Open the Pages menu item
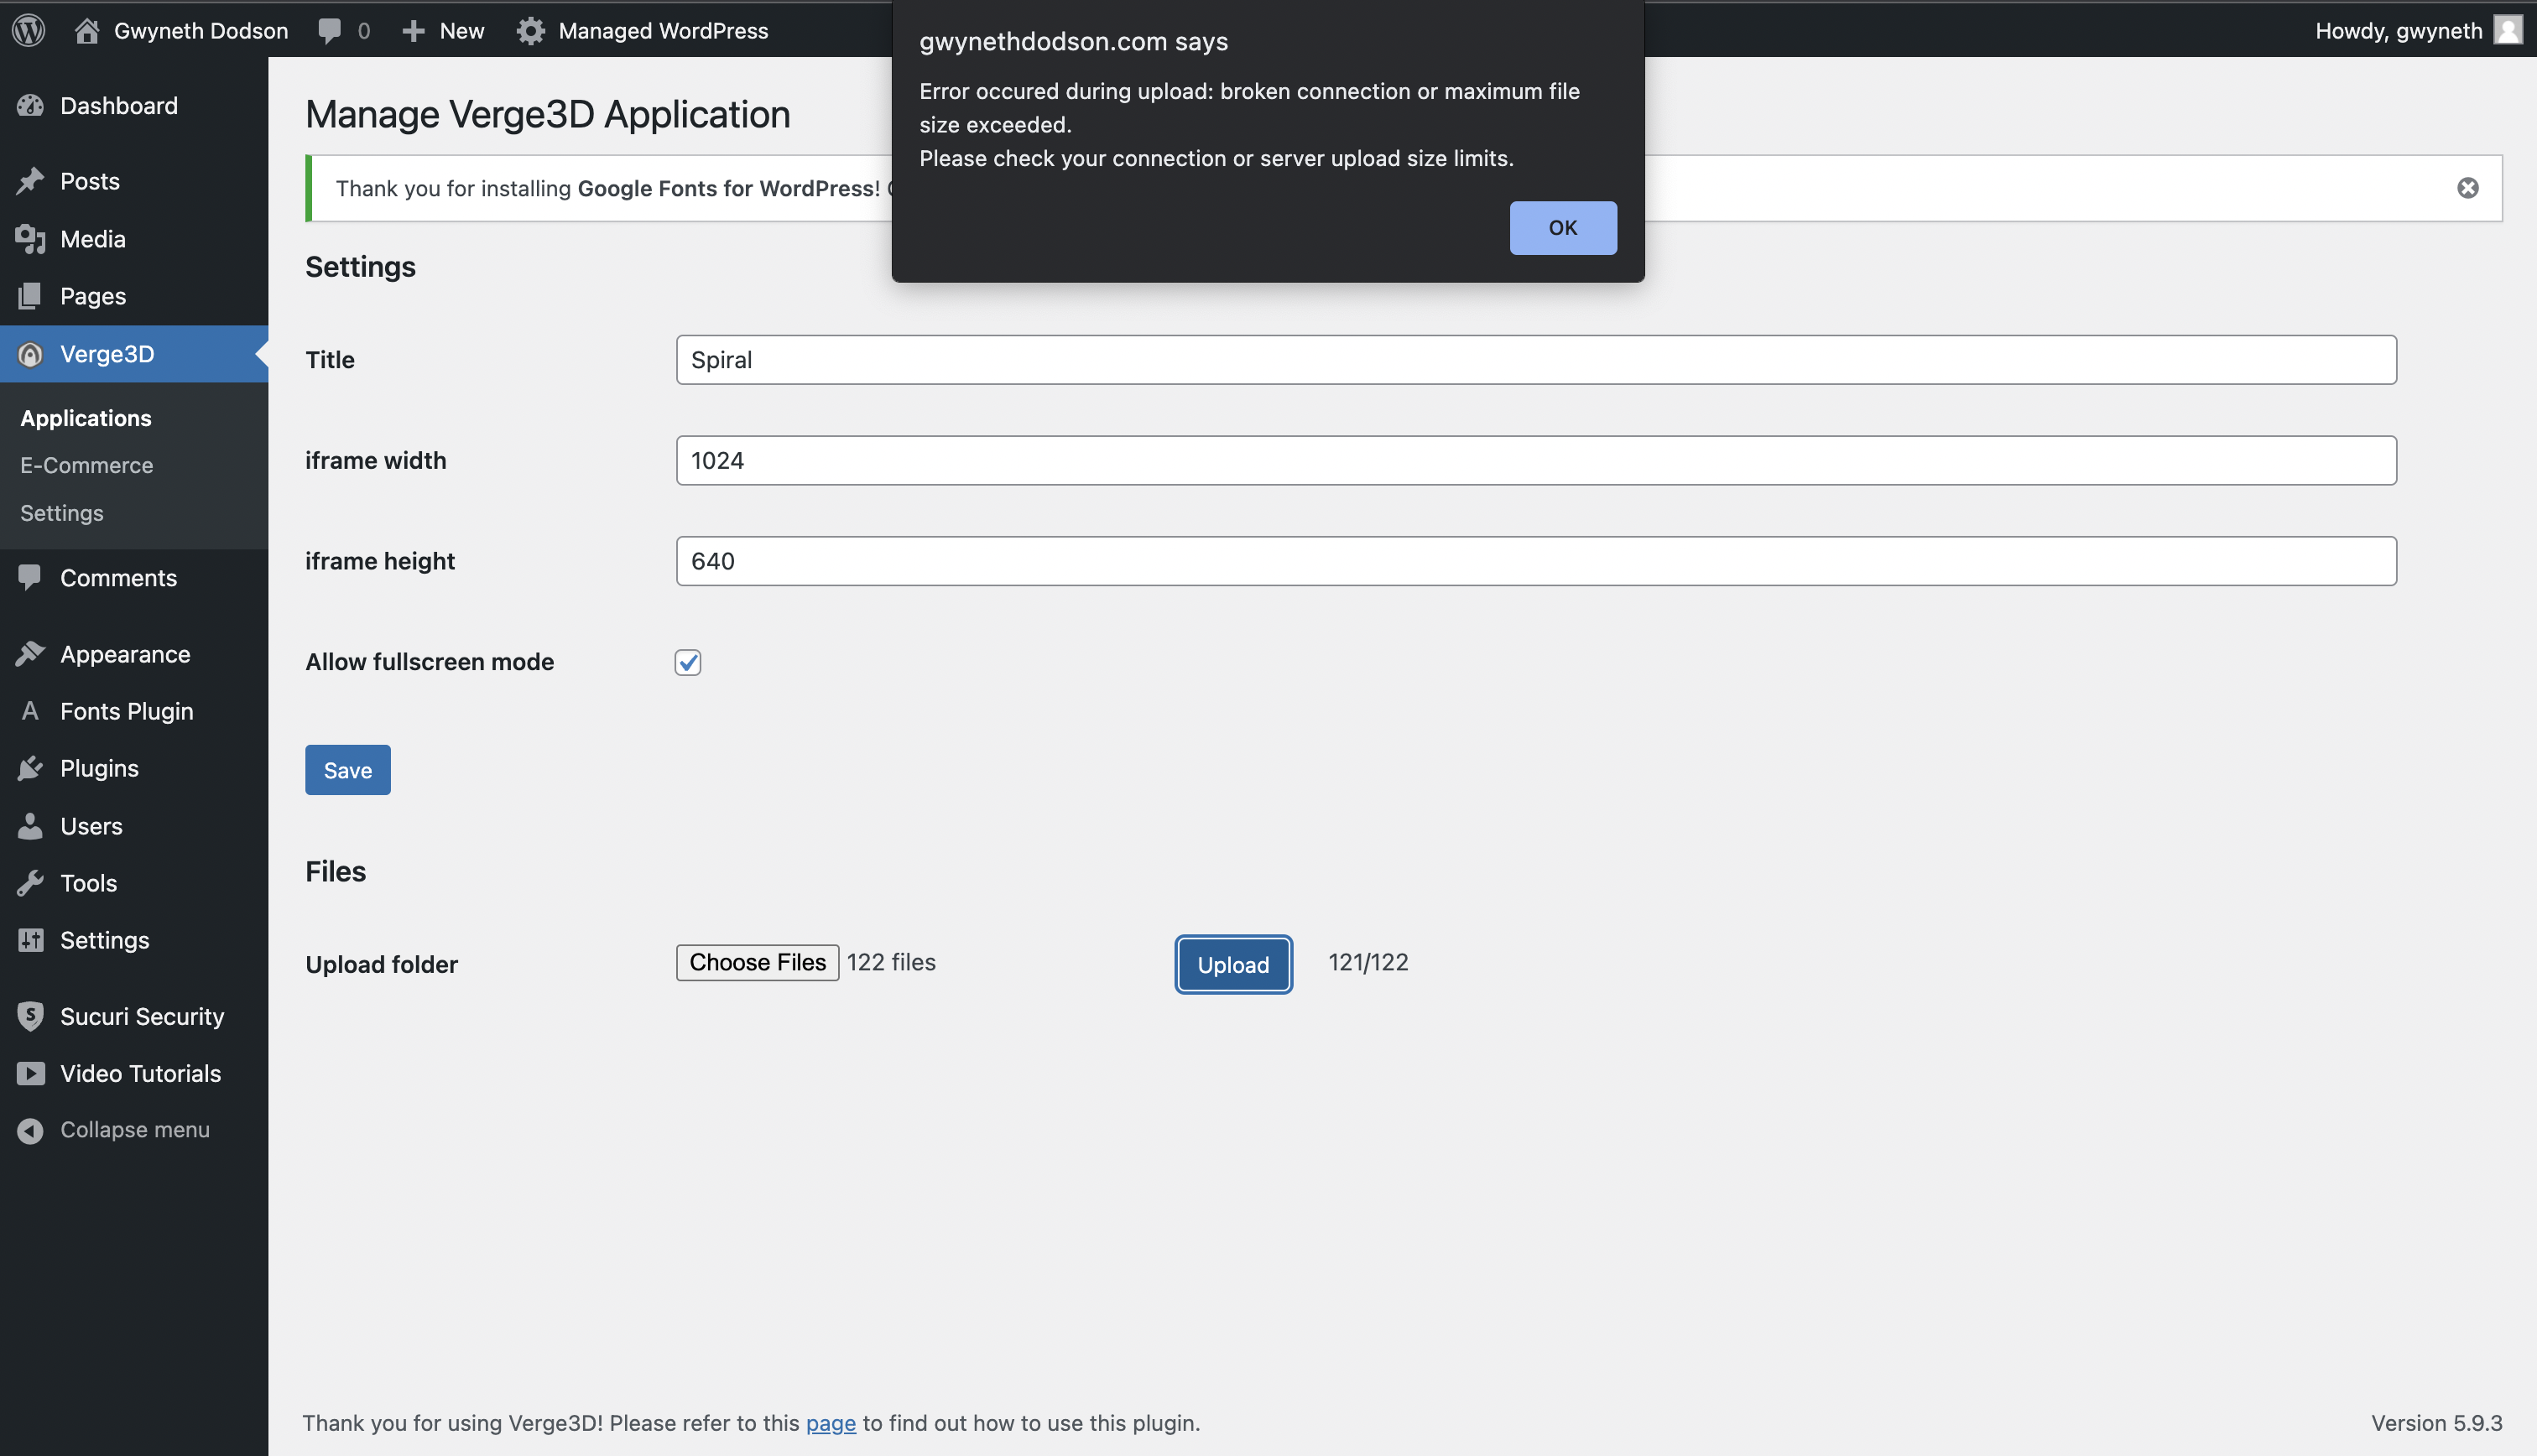 [x=134, y=296]
